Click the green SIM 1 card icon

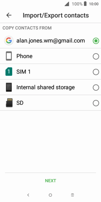click(9, 71)
